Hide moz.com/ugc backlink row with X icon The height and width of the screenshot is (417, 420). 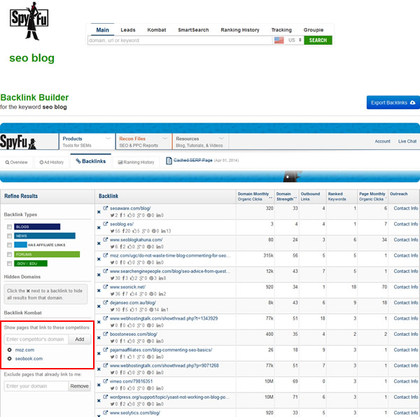99,259
